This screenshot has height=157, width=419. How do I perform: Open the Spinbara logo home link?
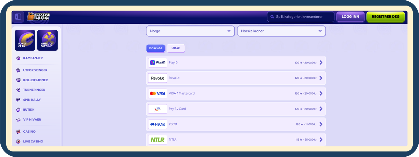(x=38, y=16)
